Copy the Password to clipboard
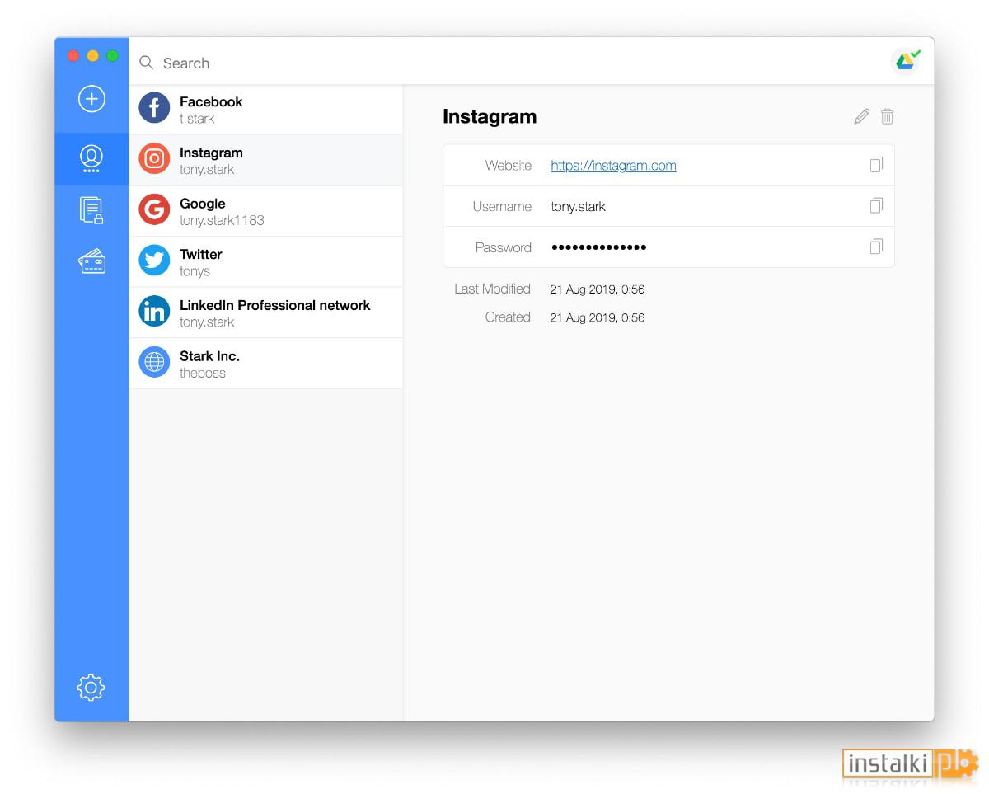The height and width of the screenshot is (794, 989). point(876,247)
